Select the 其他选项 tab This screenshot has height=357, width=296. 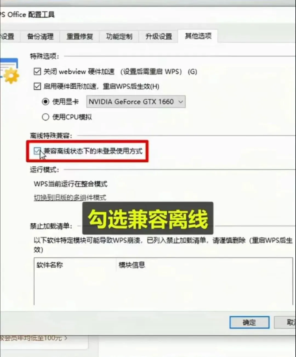198,36
